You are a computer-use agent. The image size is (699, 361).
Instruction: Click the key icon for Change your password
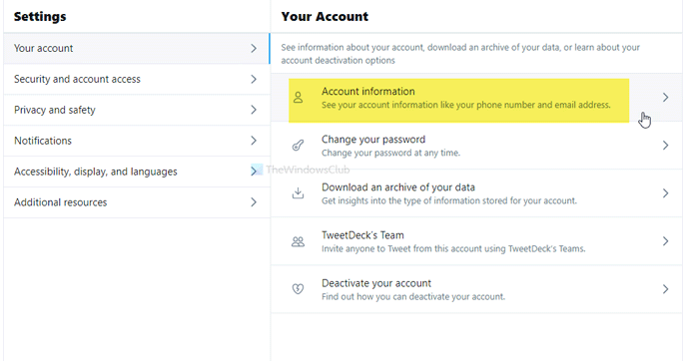point(298,146)
